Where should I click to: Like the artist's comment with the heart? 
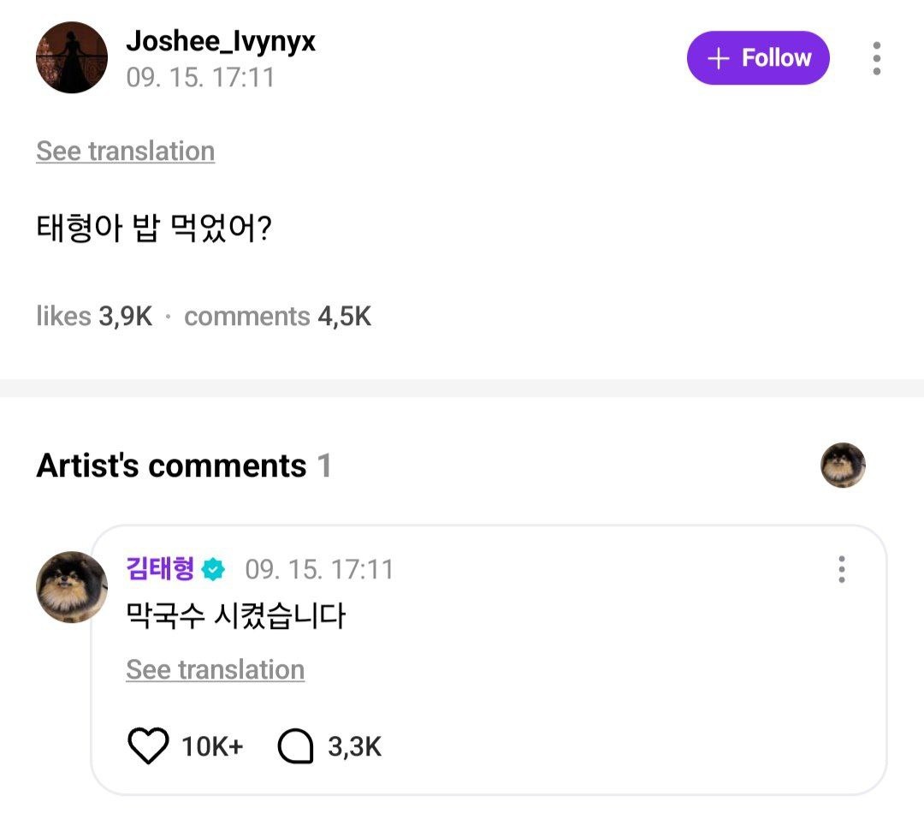point(148,746)
